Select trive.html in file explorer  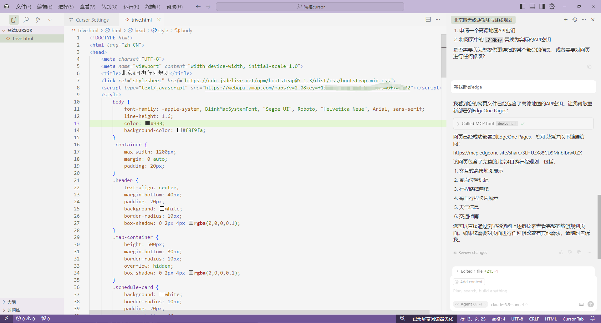click(x=32, y=38)
